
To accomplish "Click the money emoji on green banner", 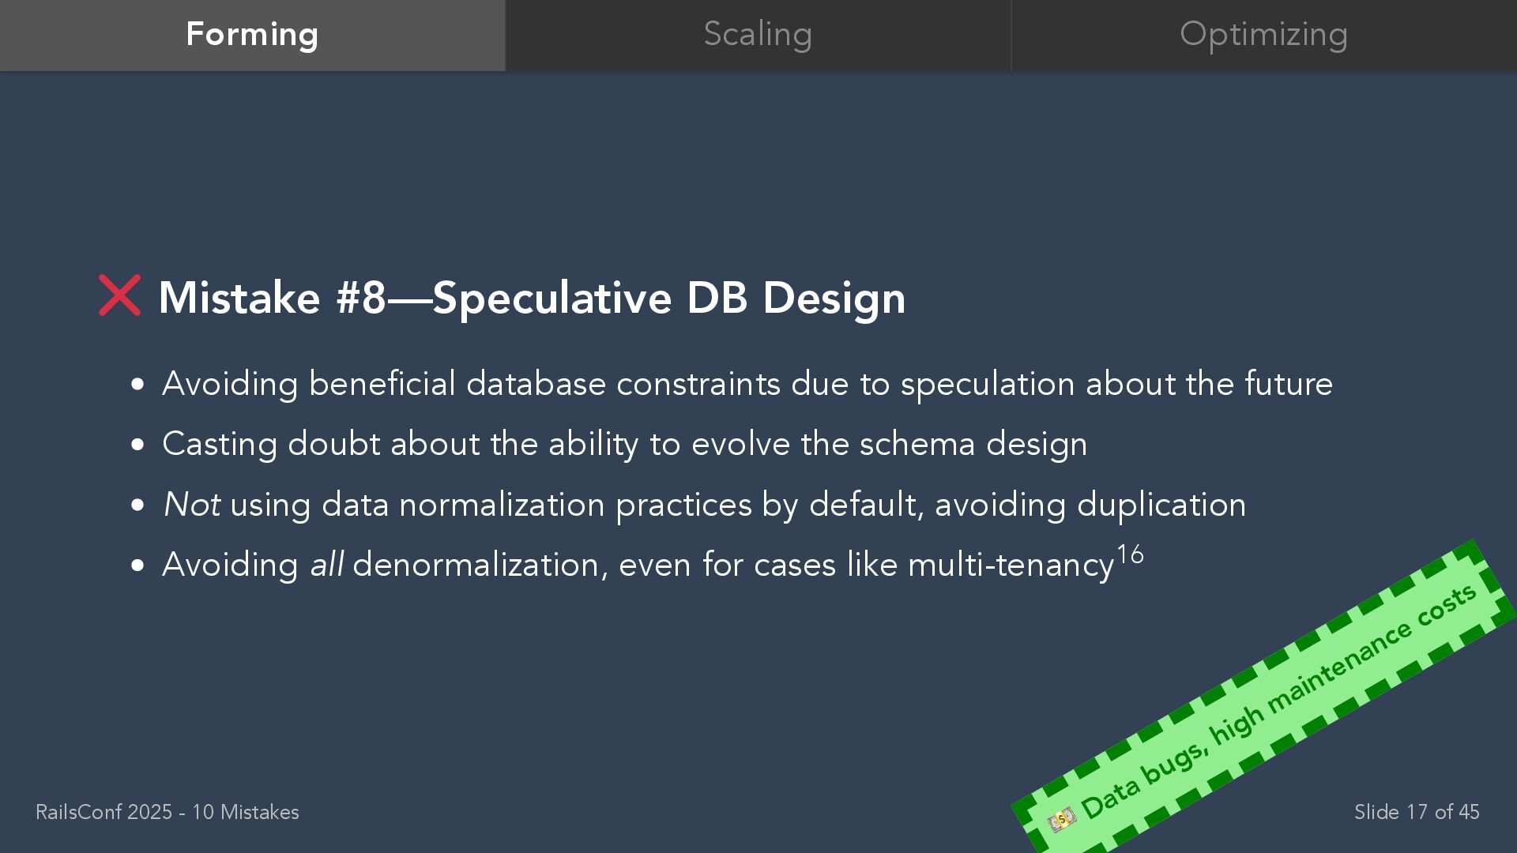I will tap(1061, 819).
